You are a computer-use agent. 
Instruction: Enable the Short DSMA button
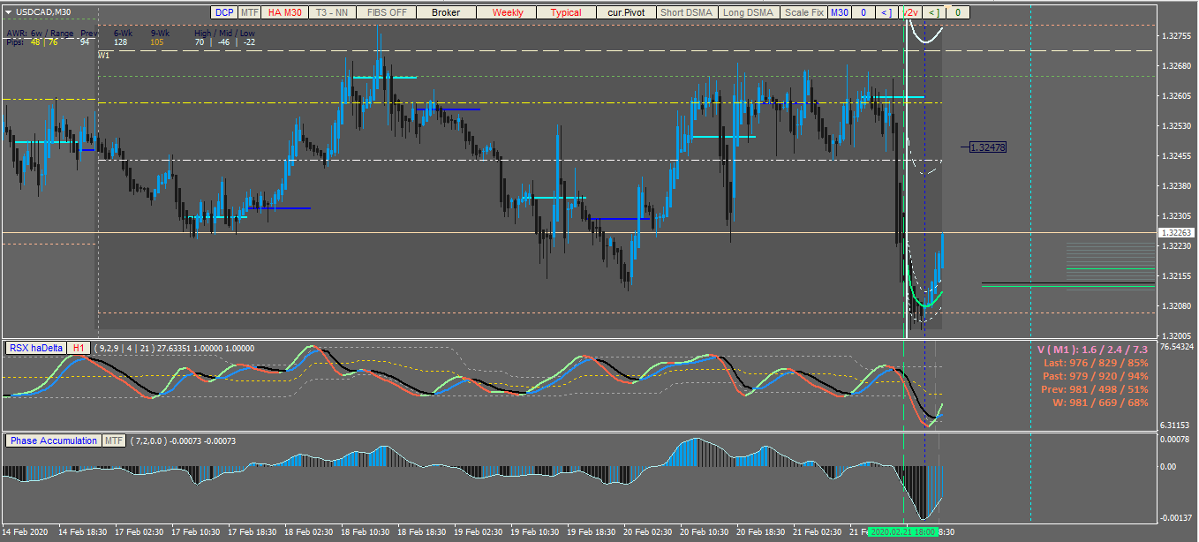686,12
